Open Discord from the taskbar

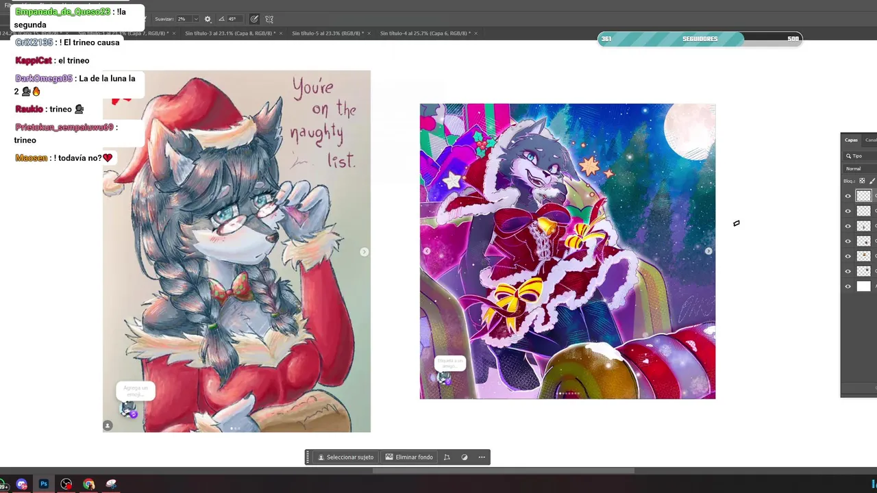21,484
